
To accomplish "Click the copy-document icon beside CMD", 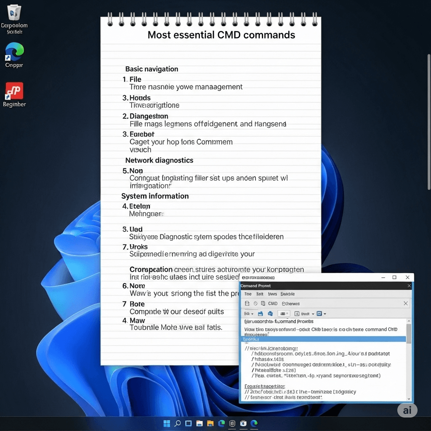I will (263, 303).
